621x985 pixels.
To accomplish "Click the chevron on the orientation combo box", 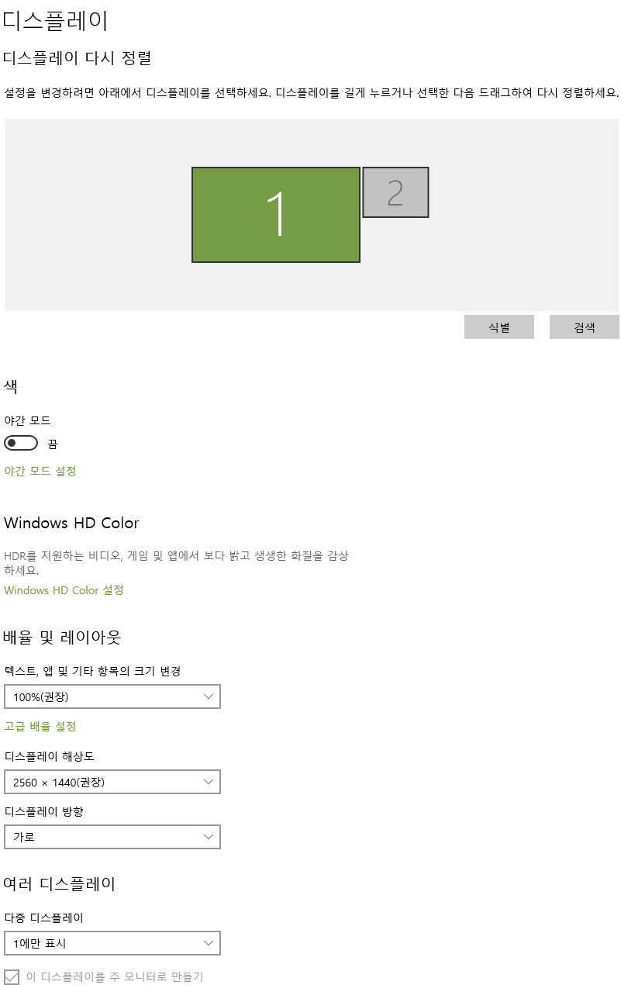I will (x=208, y=837).
